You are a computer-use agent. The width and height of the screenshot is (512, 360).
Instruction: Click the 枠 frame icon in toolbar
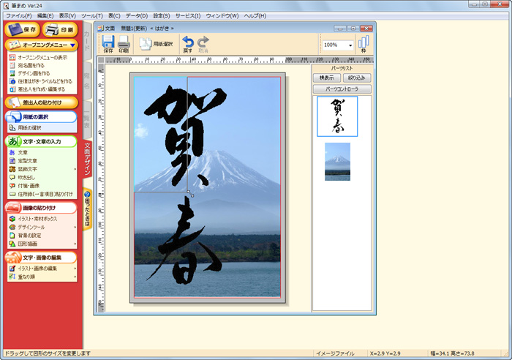363,43
